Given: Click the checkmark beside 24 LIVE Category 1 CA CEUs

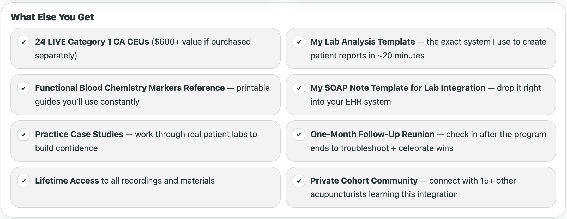Looking at the screenshot, I should point(23,42).
